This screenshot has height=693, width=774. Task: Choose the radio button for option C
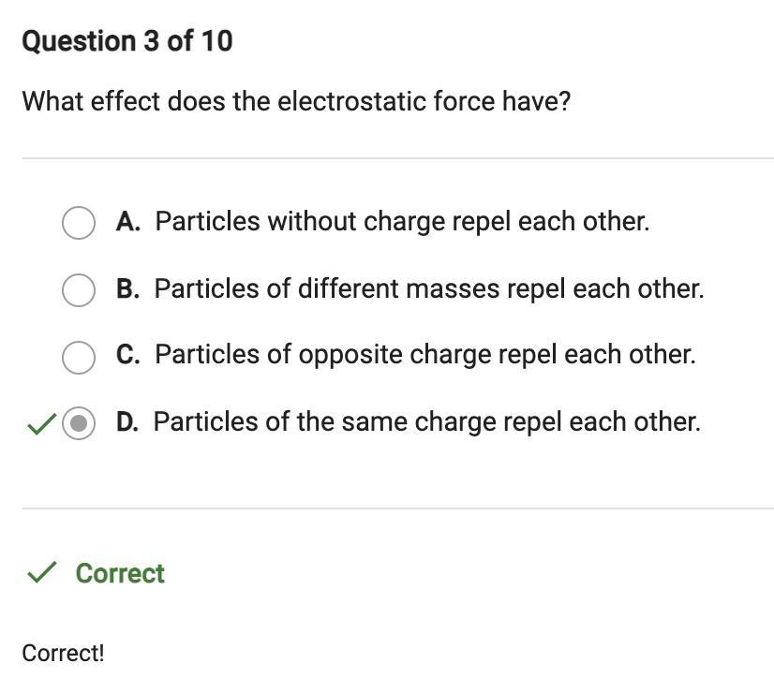pos(78,356)
